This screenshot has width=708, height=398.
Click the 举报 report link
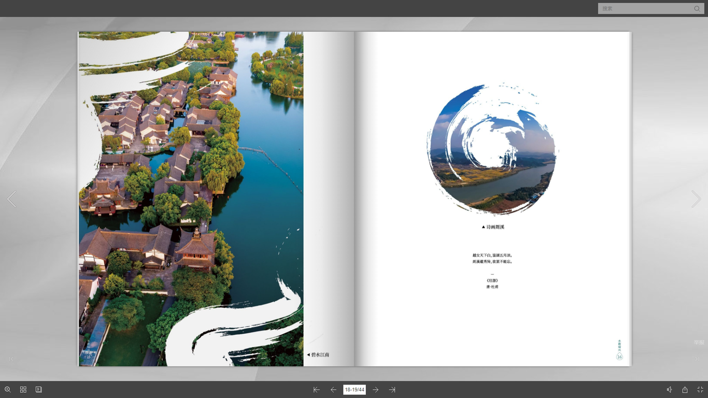point(699,343)
